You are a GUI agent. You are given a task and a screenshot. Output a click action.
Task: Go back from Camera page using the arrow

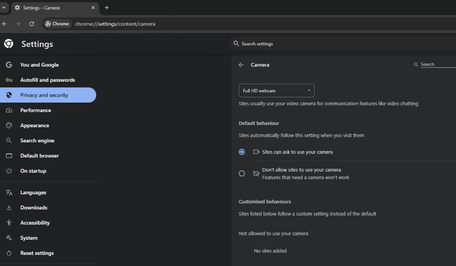click(x=241, y=65)
